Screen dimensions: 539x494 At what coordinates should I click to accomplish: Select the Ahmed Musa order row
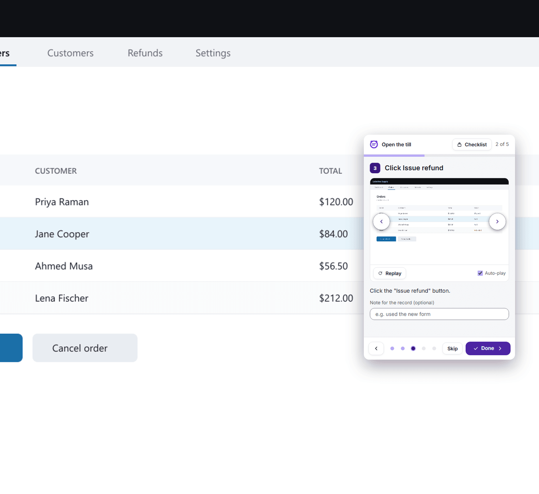(x=182, y=266)
